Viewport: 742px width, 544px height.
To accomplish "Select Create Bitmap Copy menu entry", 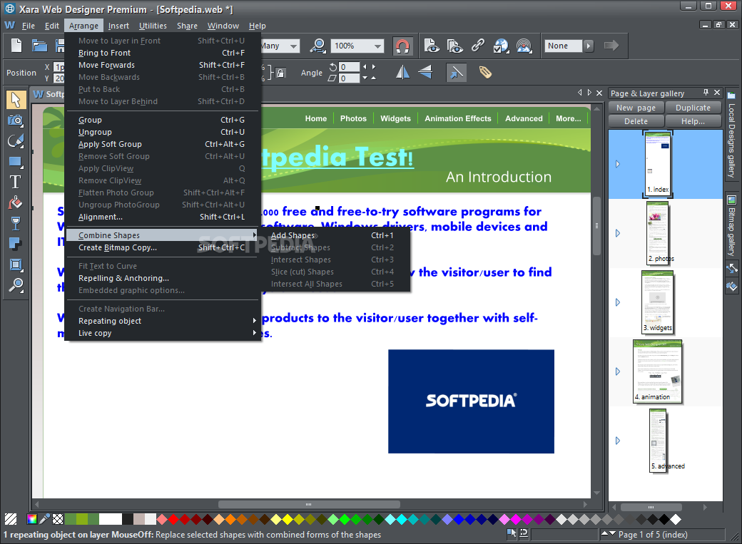I will pyautogui.click(x=163, y=247).
